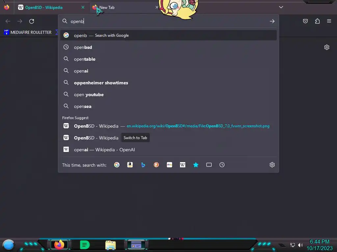Screen dimensions: 337x252
Task: Select the 'openbsd' history suggestion
Action: [x=168, y=47]
